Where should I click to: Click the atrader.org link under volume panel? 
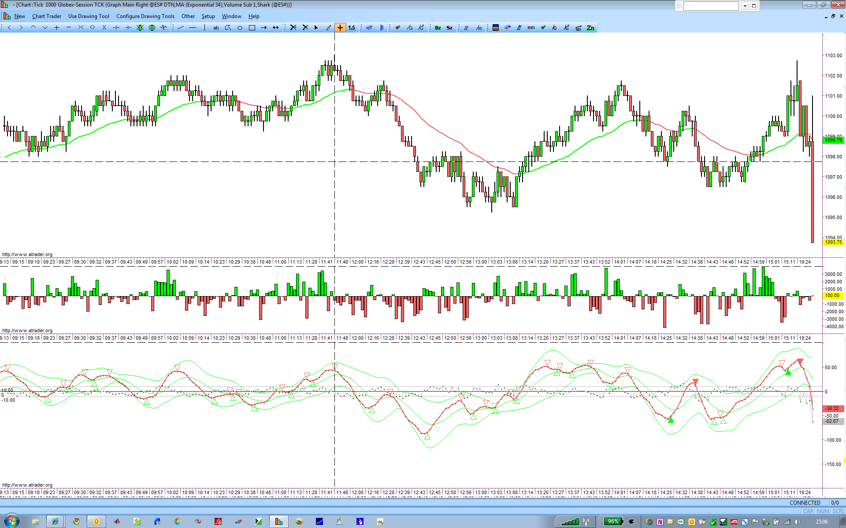point(27,330)
